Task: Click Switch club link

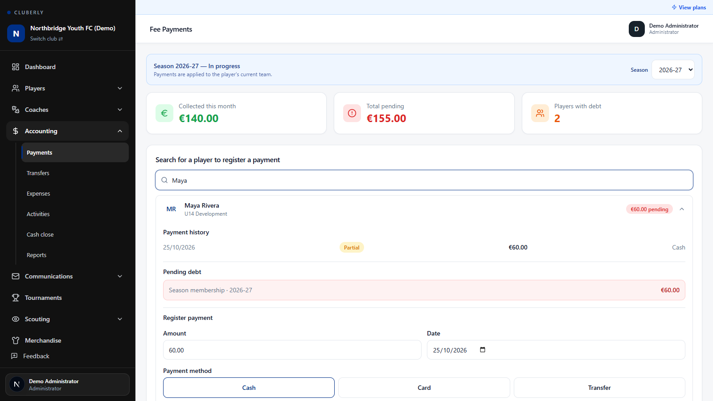Action: pos(46,39)
